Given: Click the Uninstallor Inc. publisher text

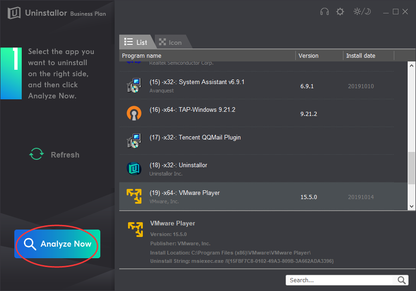Looking at the screenshot, I should [x=166, y=174].
